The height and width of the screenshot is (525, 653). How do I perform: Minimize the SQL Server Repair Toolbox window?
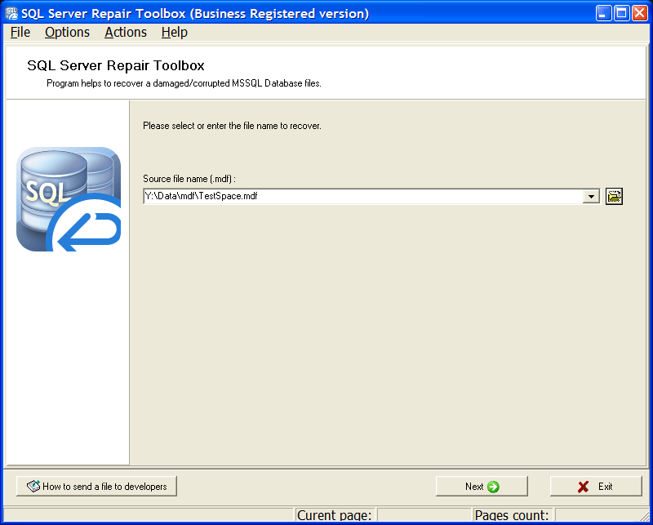(x=603, y=13)
